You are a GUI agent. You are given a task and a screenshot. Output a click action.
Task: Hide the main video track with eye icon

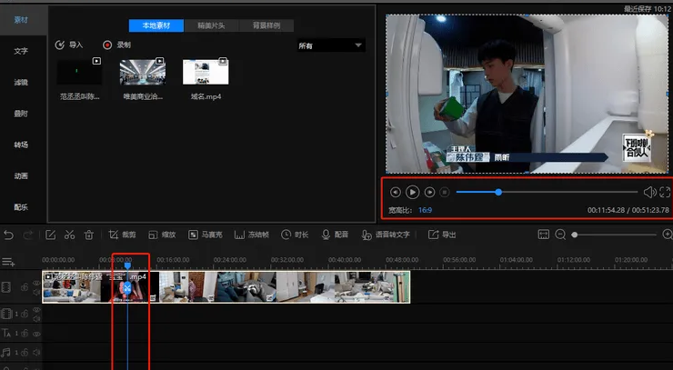[36, 284]
